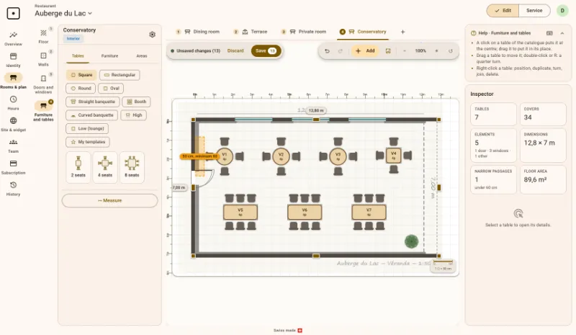Open the Private room tab

(x=304, y=32)
